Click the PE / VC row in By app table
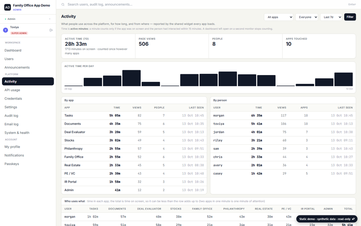 pos(134,173)
